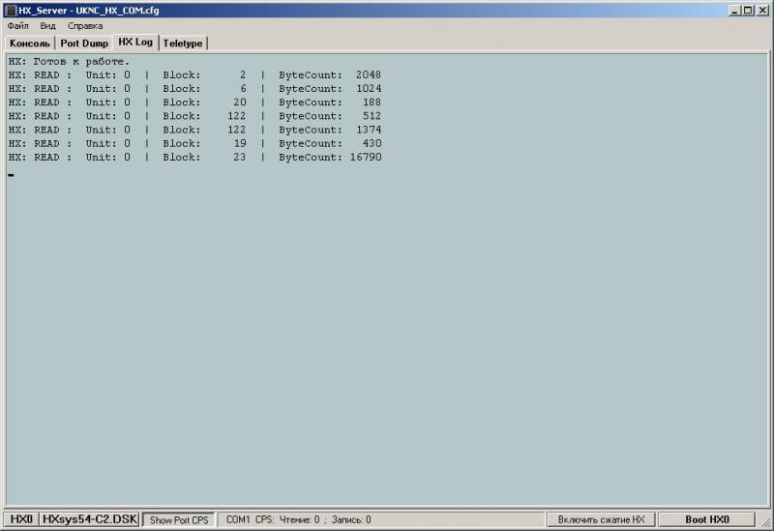Switch to the Teletype tab
Viewport: 774px width, 531px height.
pos(183,44)
